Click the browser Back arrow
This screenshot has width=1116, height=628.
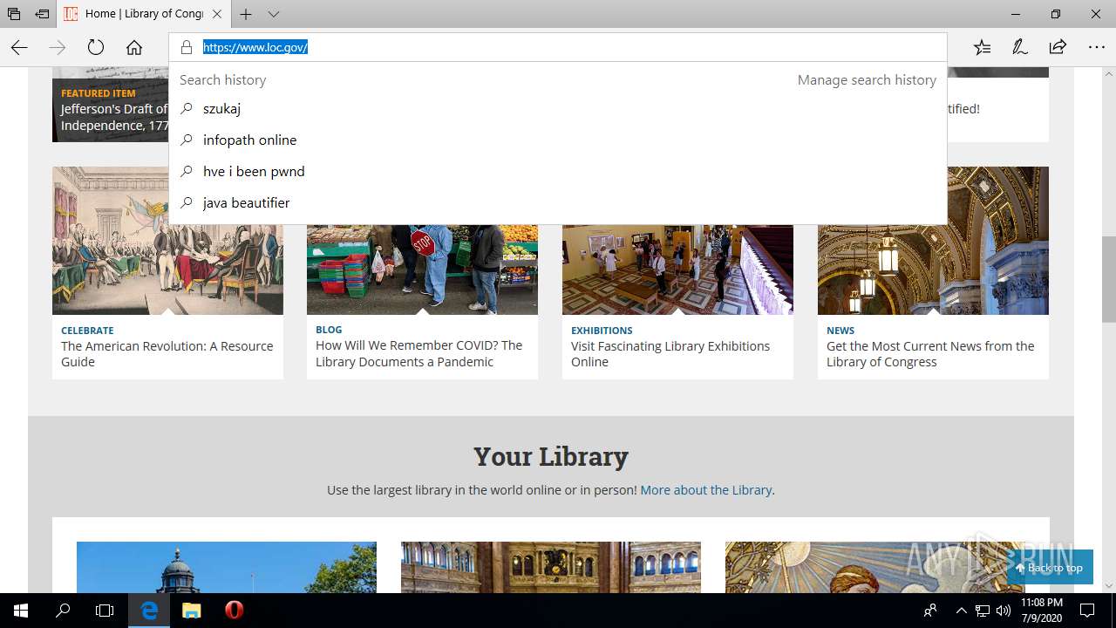pos(19,47)
